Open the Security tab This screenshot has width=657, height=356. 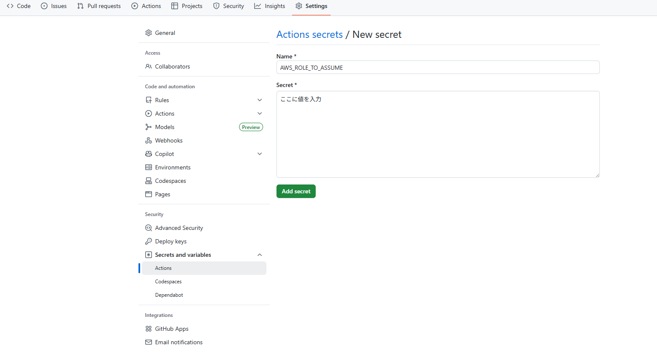229,6
